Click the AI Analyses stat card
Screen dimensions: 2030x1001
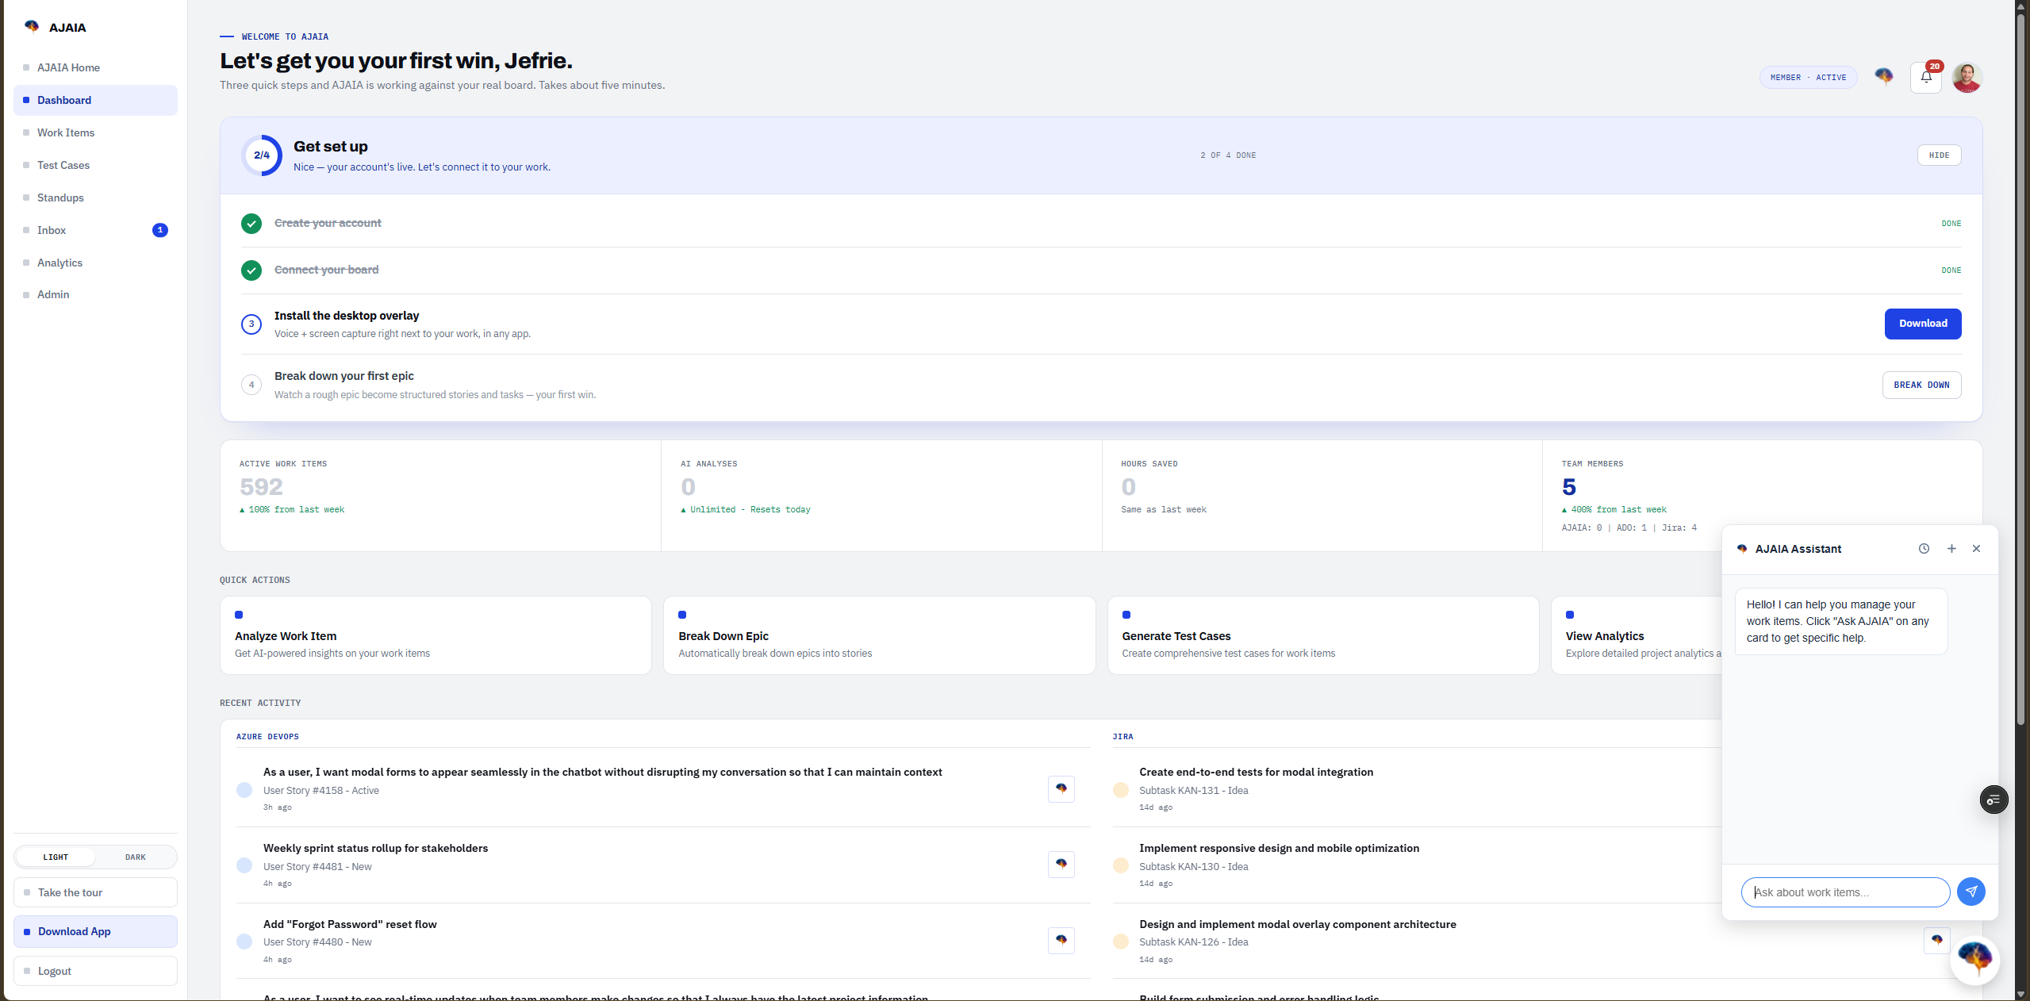pyautogui.click(x=881, y=496)
